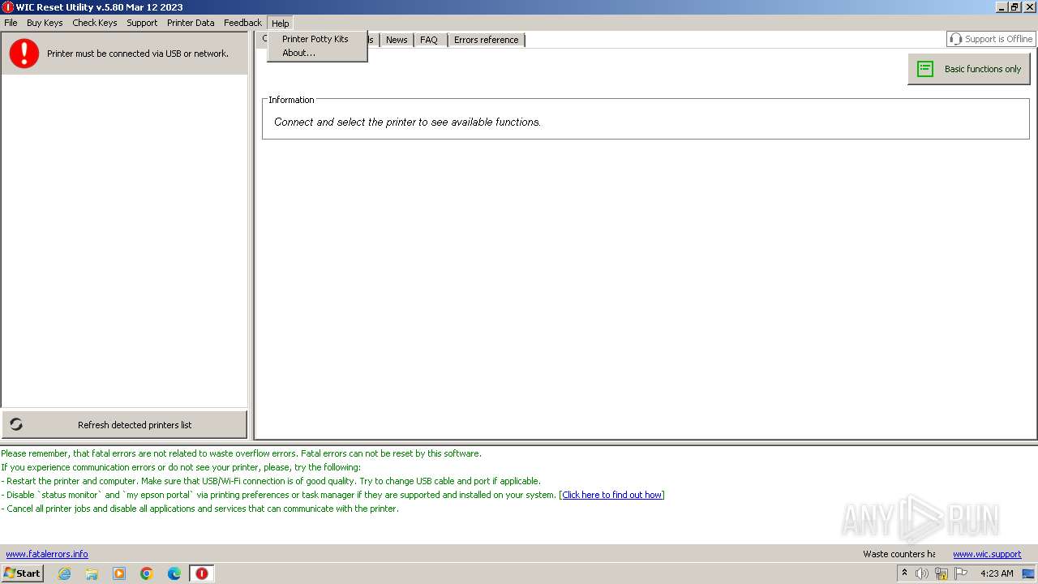Open Microsoft Edge from taskbar

pos(174,573)
